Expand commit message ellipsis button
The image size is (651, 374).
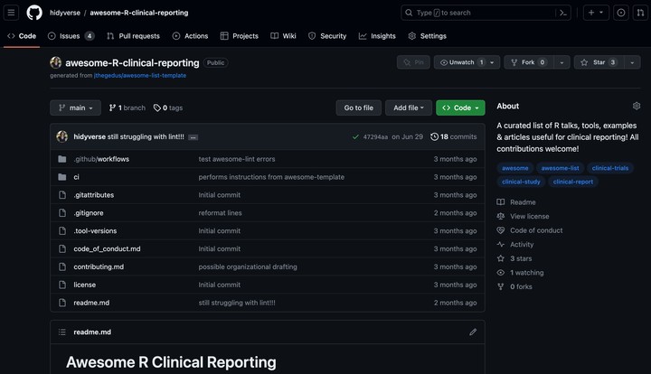pos(193,137)
